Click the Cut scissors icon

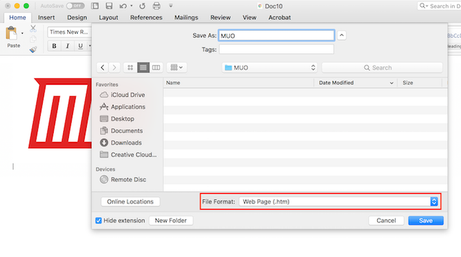point(33,28)
